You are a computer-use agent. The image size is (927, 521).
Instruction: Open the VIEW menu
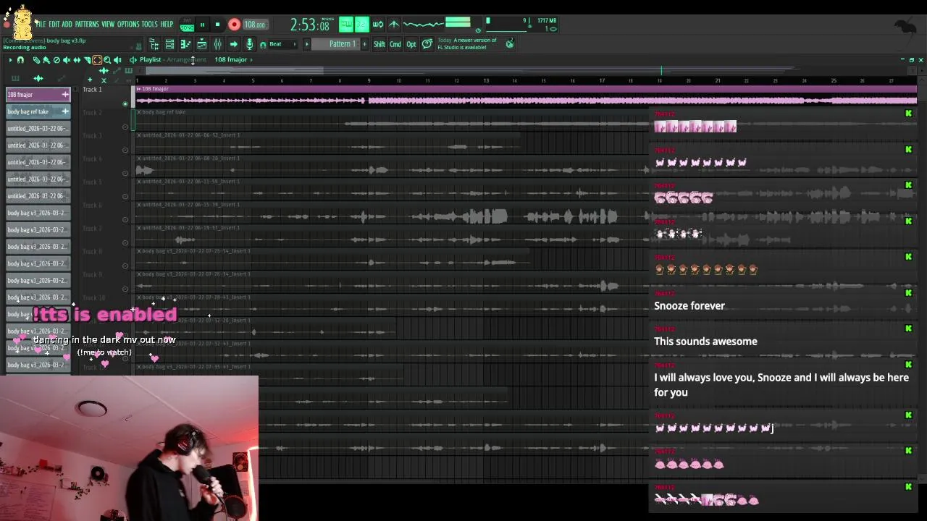click(x=108, y=25)
